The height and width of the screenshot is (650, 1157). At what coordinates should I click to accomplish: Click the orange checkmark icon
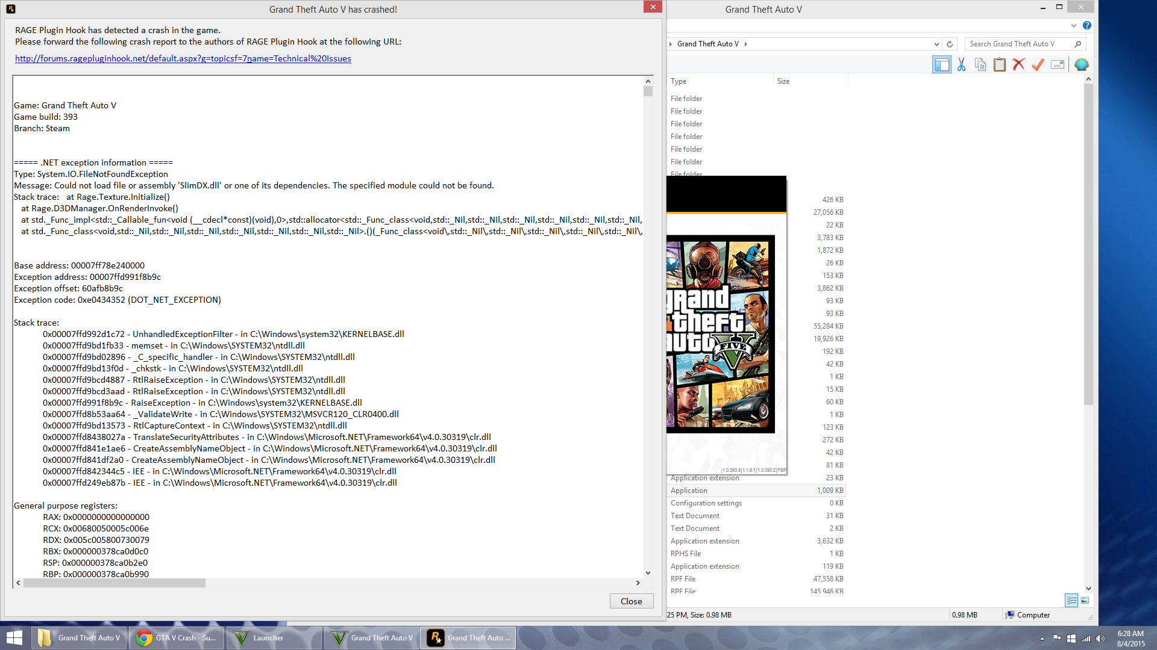point(1038,65)
